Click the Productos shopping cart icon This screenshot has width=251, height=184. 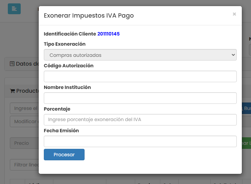tap(12, 91)
